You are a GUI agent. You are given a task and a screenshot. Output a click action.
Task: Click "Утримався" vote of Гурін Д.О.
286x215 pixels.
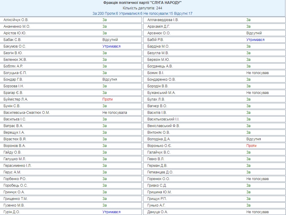click(112, 212)
